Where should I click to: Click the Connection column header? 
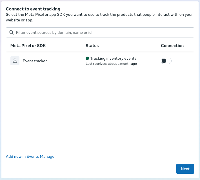click(172, 46)
